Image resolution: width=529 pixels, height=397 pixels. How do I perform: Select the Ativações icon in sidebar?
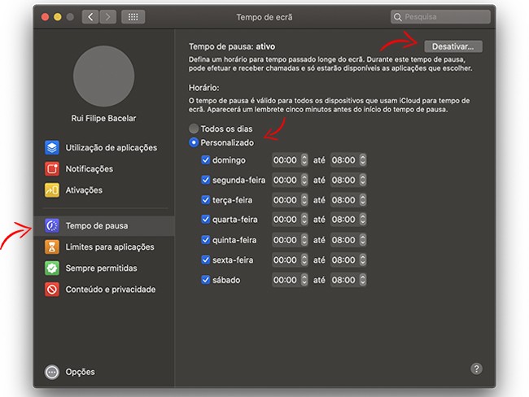coord(52,190)
